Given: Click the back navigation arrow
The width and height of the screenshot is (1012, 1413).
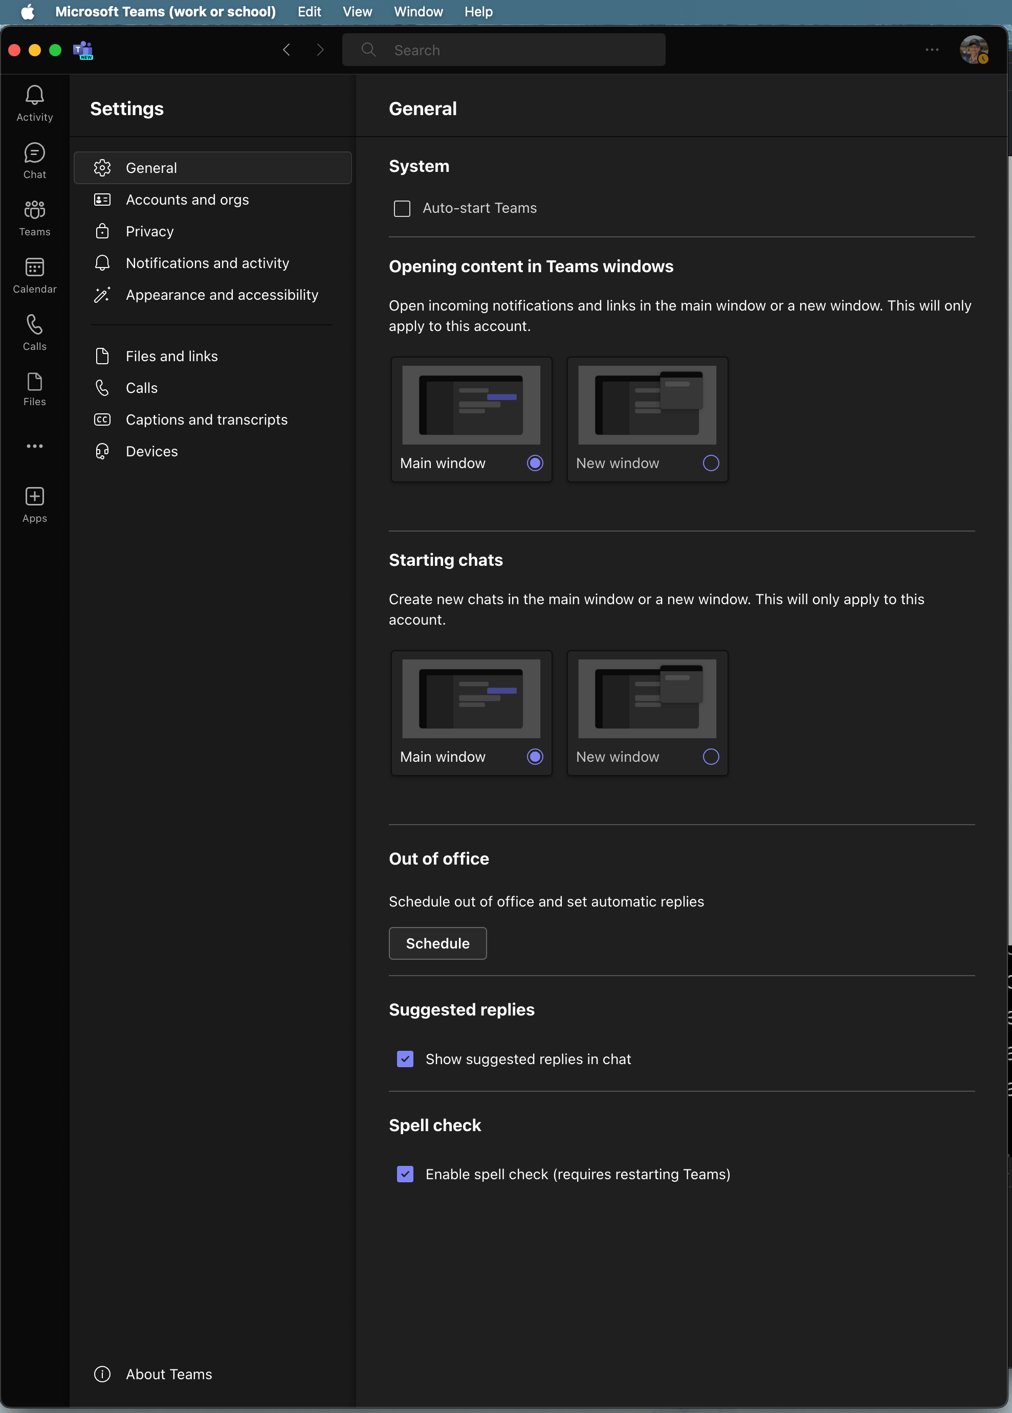Looking at the screenshot, I should (x=287, y=50).
